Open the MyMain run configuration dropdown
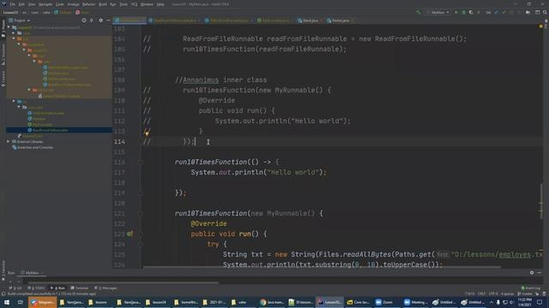Image resolution: width=549 pixels, height=308 pixels. pos(437,12)
